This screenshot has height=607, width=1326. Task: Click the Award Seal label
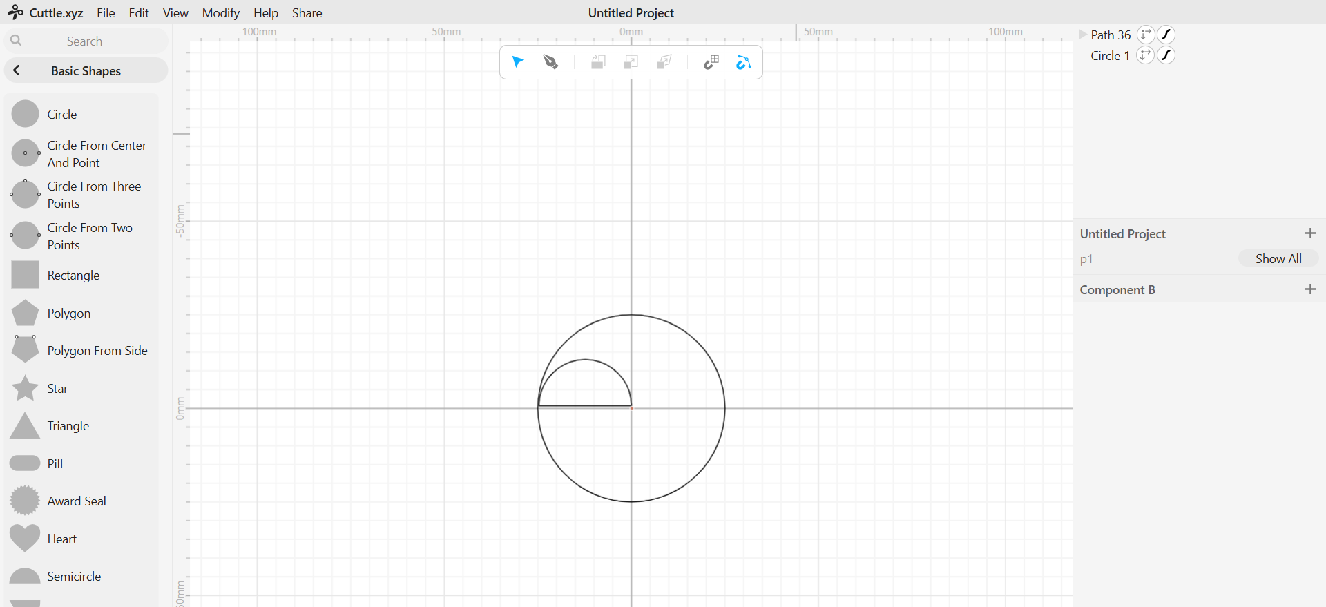tap(77, 501)
